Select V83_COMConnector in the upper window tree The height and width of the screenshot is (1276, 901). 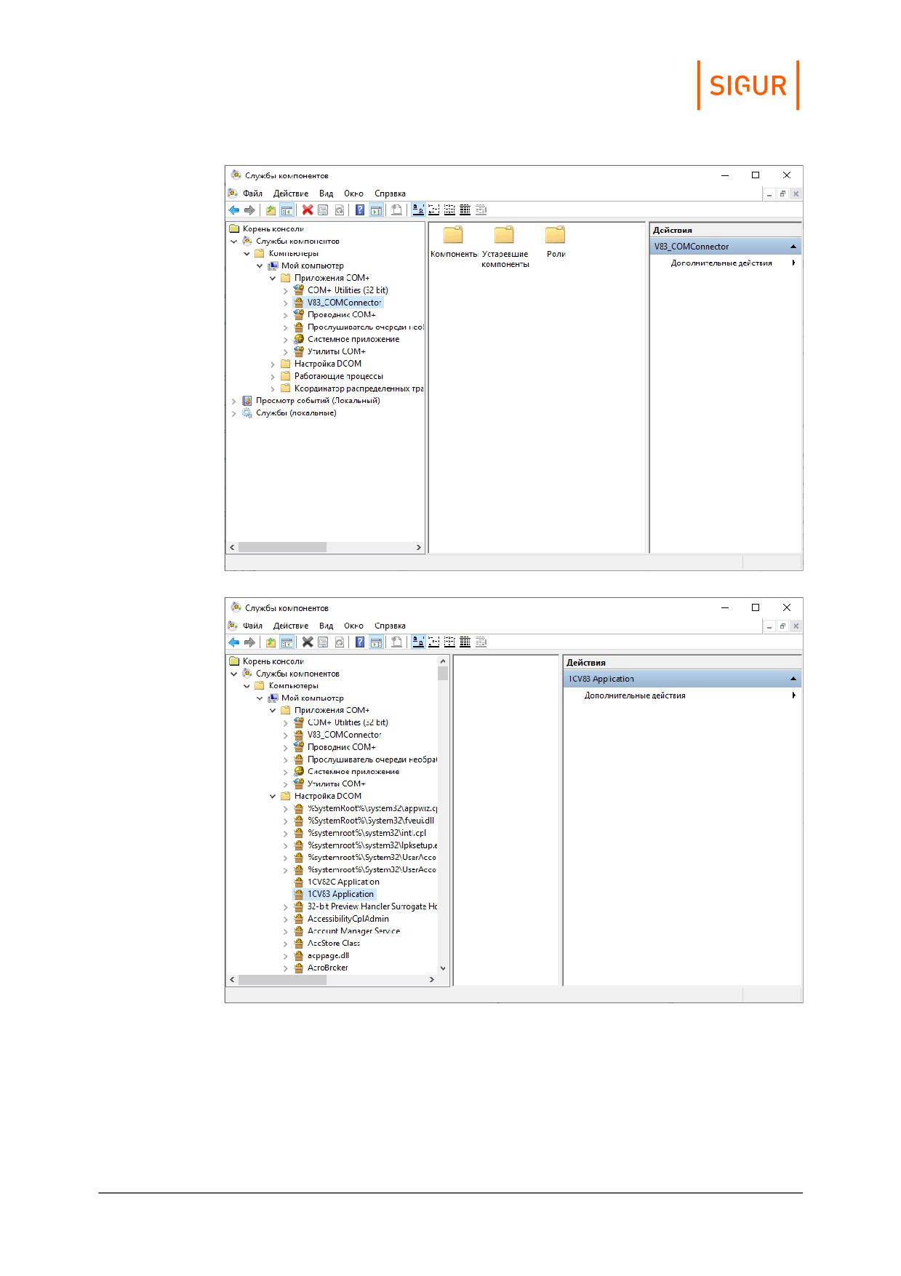(x=344, y=303)
